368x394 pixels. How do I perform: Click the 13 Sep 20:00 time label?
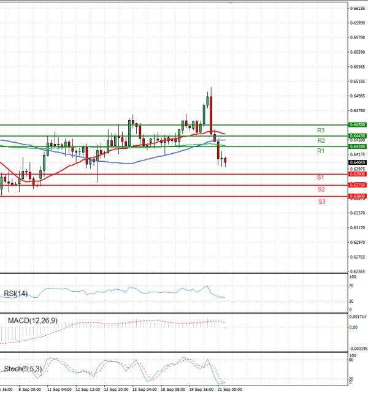pyautogui.click(x=116, y=390)
